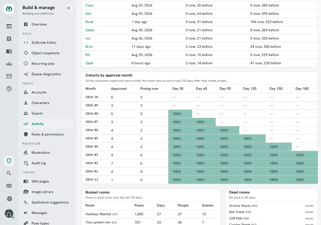Click the green shield icon in the rail
Viewport: 321px width, 225px height.
coord(9,161)
